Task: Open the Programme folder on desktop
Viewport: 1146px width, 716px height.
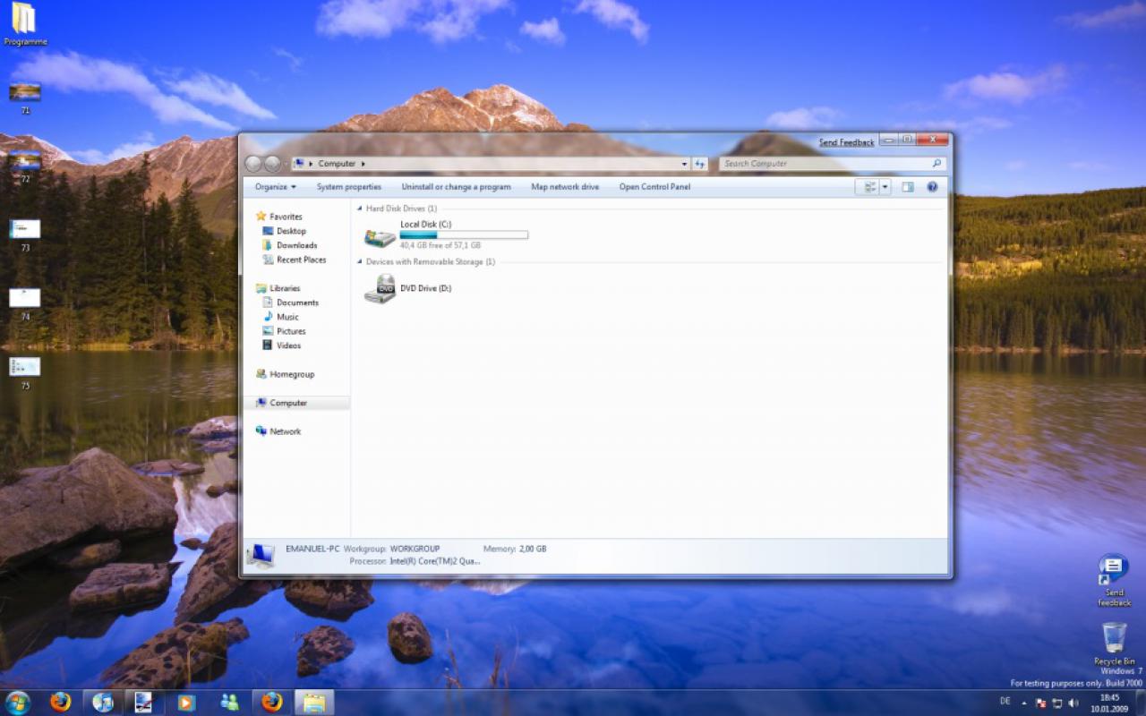Action: coord(24,23)
